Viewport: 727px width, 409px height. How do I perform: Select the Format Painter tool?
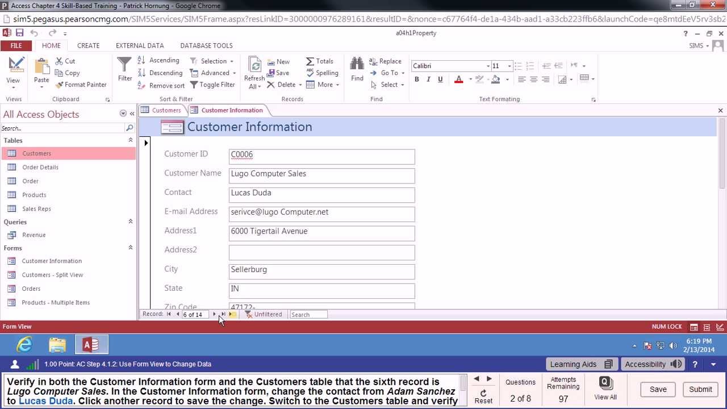coord(81,85)
